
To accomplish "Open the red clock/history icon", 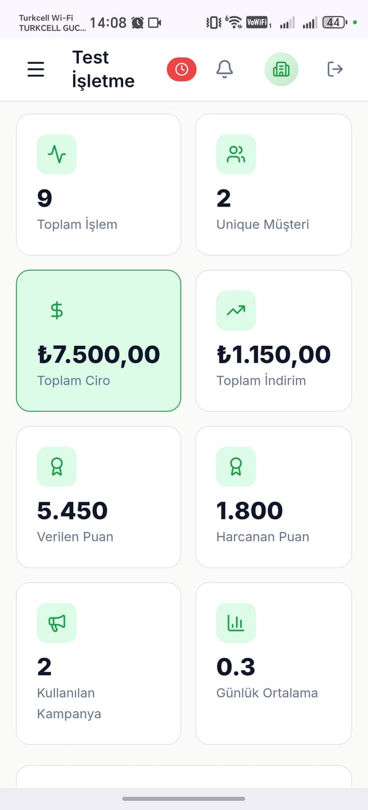I will pyautogui.click(x=181, y=68).
